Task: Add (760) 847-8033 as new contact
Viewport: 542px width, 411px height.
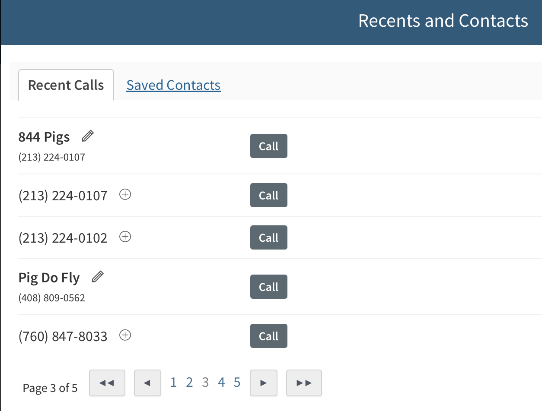Action: [125, 335]
